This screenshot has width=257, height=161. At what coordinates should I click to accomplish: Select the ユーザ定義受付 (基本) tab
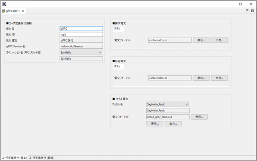14,158
